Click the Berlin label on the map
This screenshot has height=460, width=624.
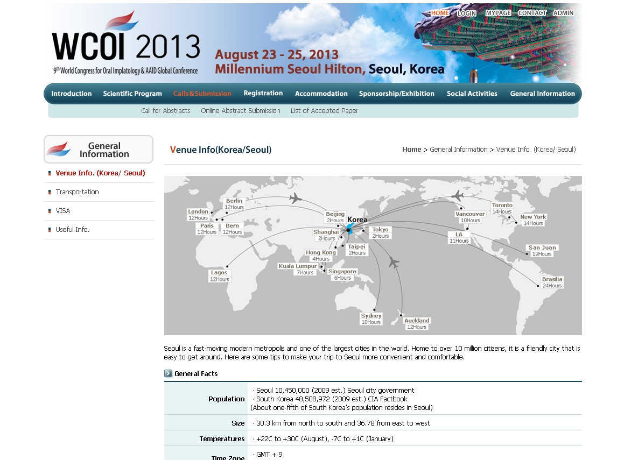(x=234, y=204)
